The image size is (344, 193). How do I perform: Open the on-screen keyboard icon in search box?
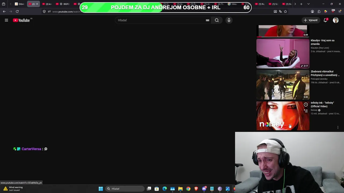click(207, 20)
